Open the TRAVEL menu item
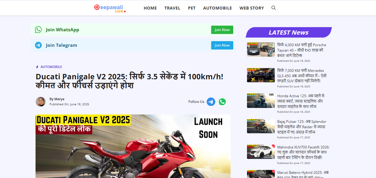 click(x=172, y=8)
